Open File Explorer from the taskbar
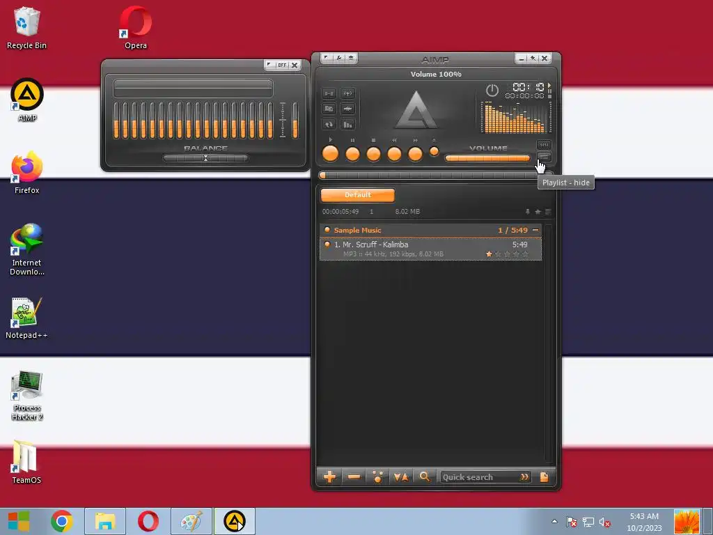Viewport: 713px width, 535px height. point(105,521)
